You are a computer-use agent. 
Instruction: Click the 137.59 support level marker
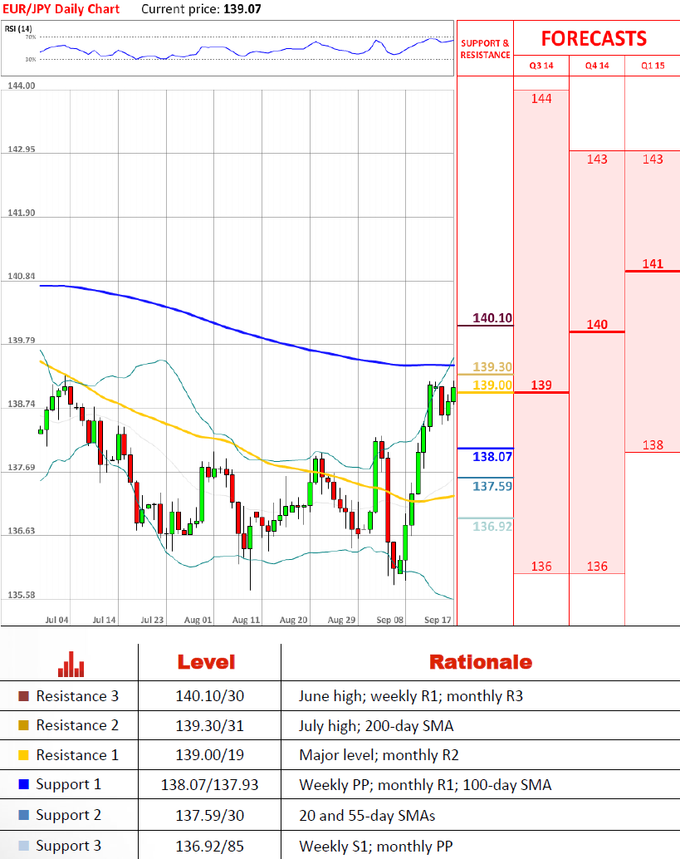[492, 486]
